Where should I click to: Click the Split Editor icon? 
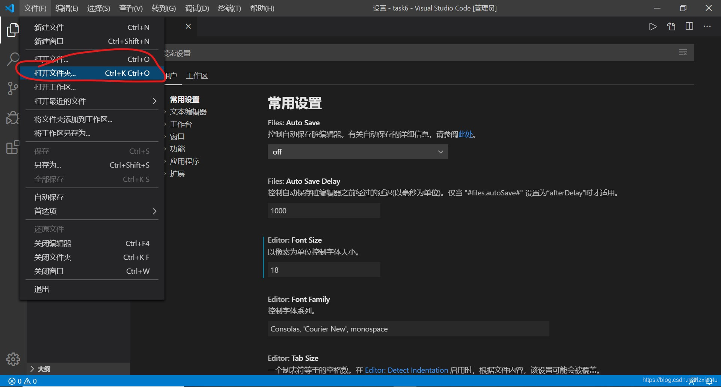689,26
